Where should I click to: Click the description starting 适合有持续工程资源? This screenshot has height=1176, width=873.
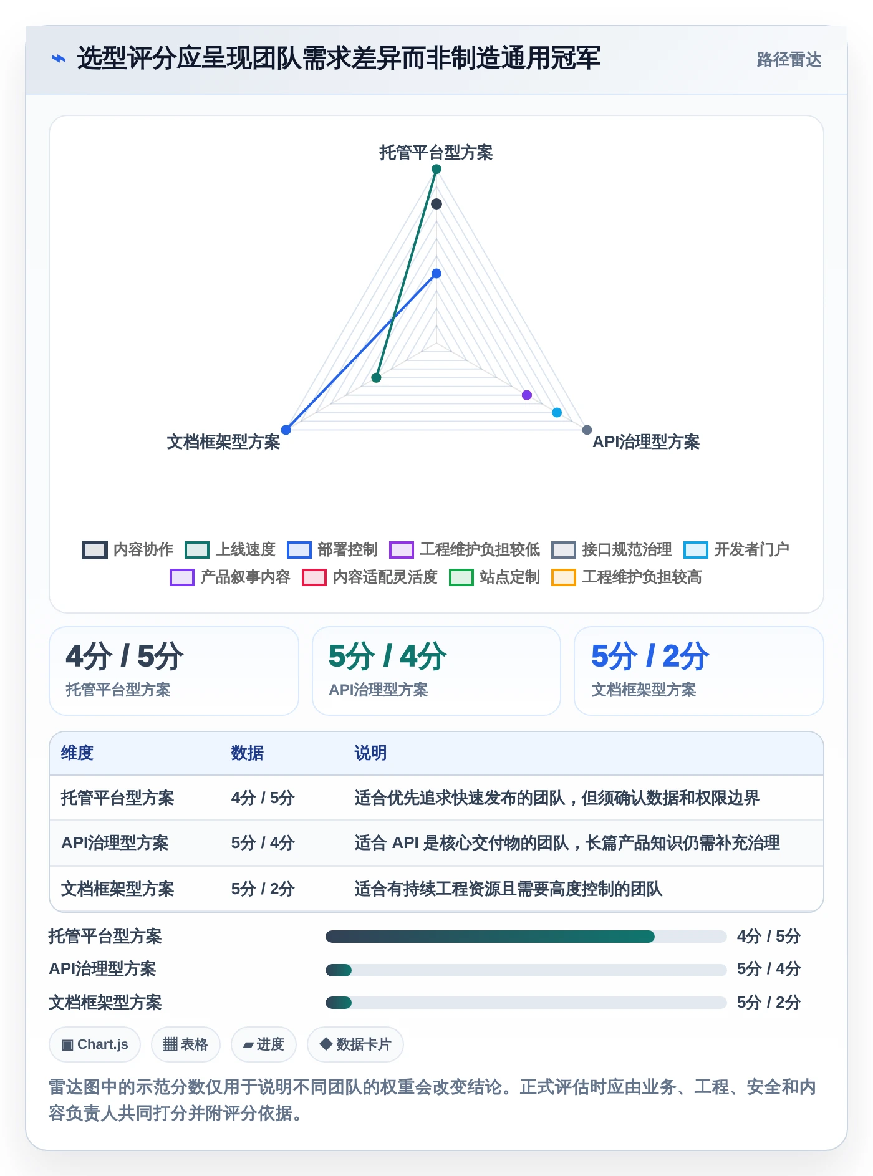coord(508,889)
